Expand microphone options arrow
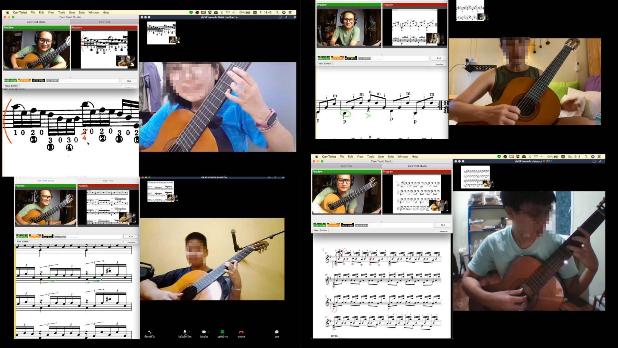 [x=189, y=332]
